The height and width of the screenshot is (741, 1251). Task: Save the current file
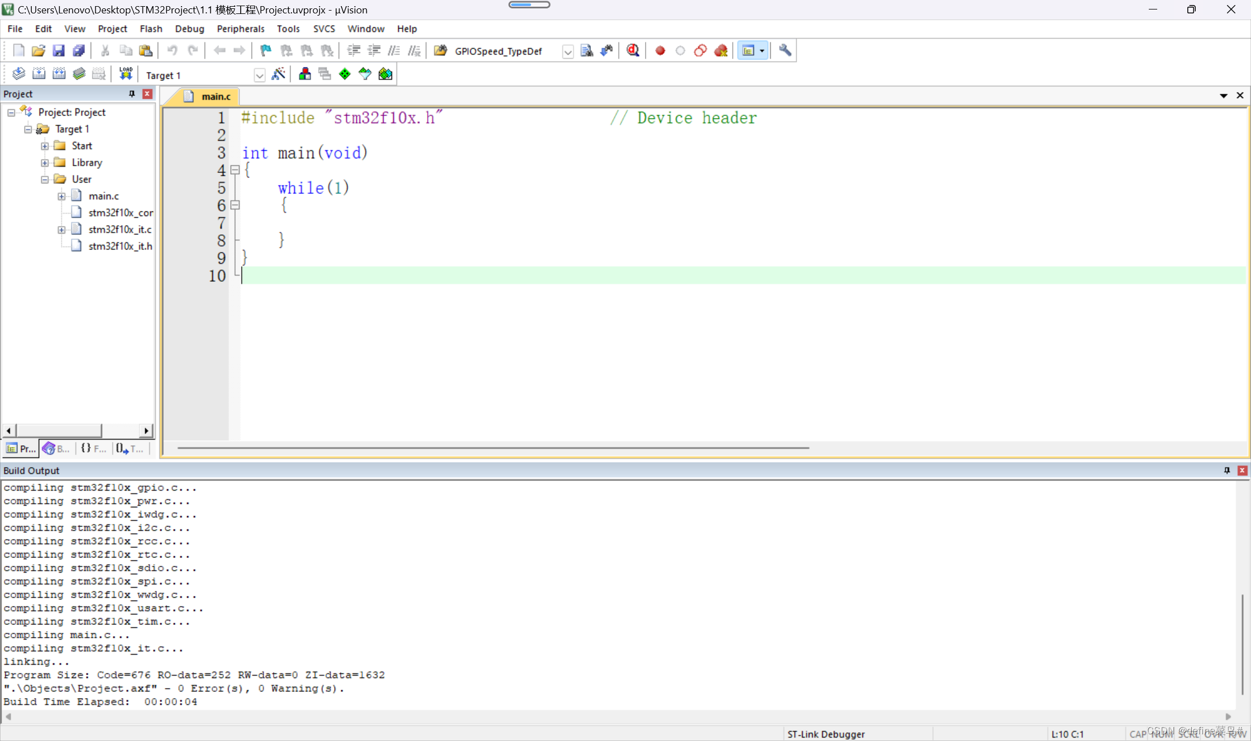coord(59,51)
